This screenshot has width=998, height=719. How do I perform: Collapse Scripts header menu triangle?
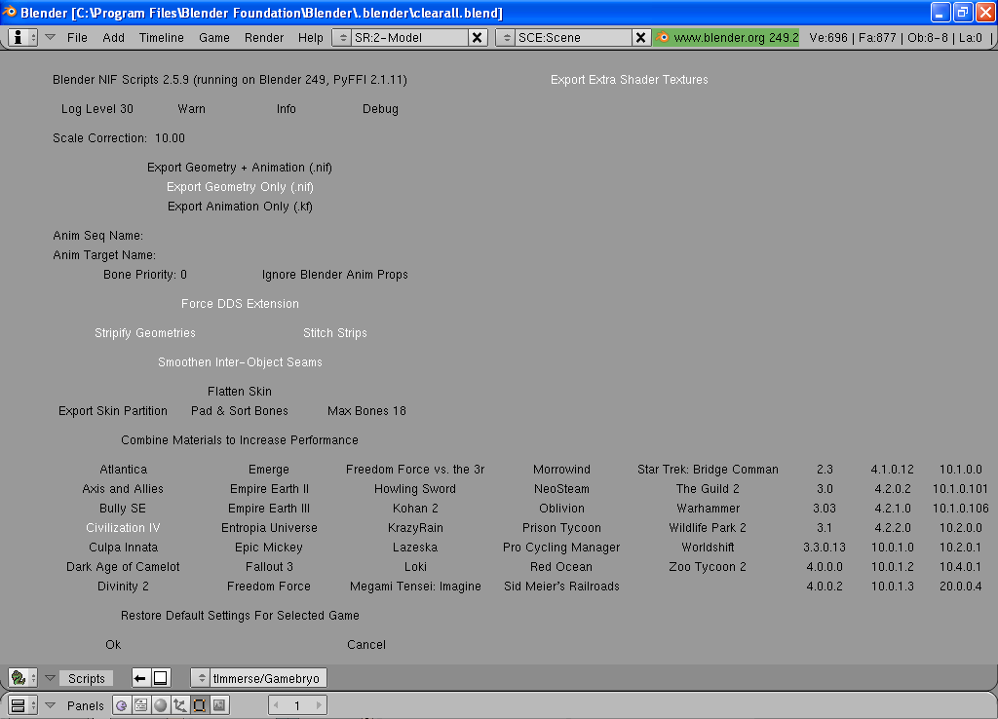pyautogui.click(x=51, y=678)
